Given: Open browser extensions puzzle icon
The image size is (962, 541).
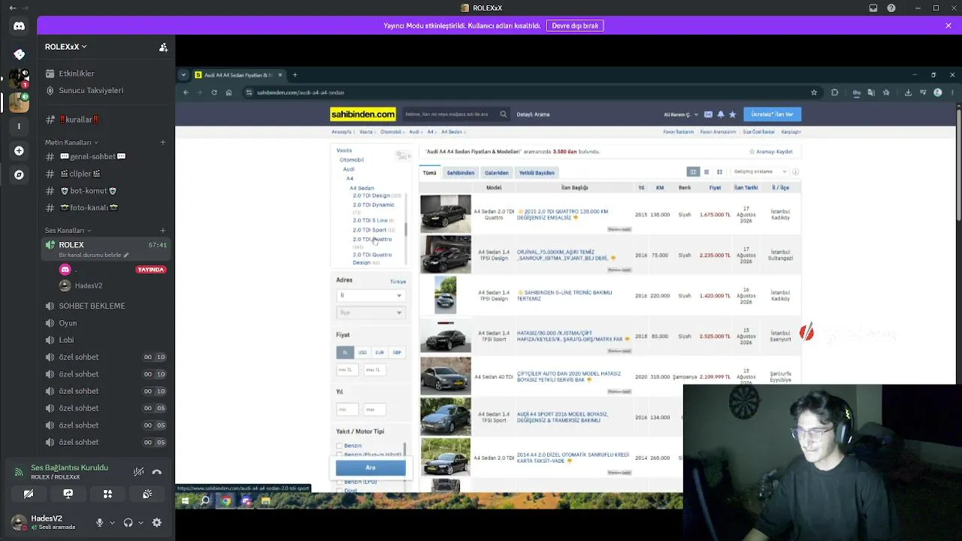Looking at the screenshot, I should click(x=835, y=92).
